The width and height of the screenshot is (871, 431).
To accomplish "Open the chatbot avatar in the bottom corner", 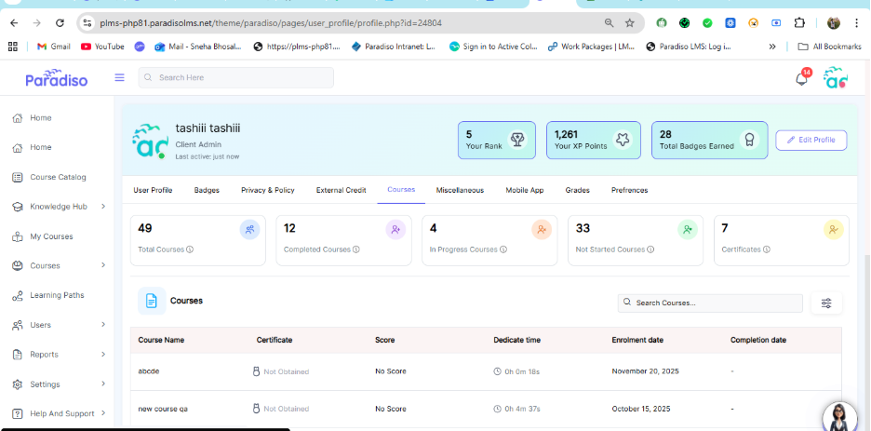I will [x=839, y=415].
